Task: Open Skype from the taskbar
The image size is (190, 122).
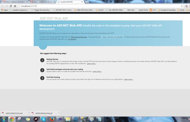Action: click(43, 119)
